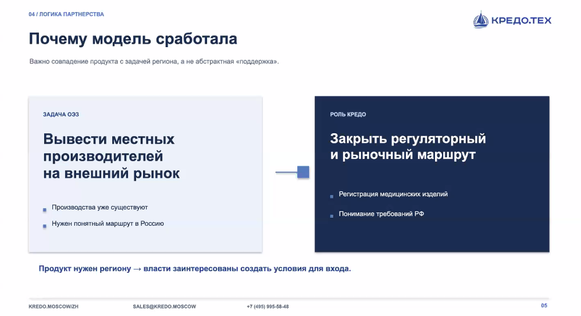Image resolution: width=581 pixels, height=316 pixels.
Task: Click the 'ЗАДАЧА ОЭЗ' card label
Action: click(60, 114)
